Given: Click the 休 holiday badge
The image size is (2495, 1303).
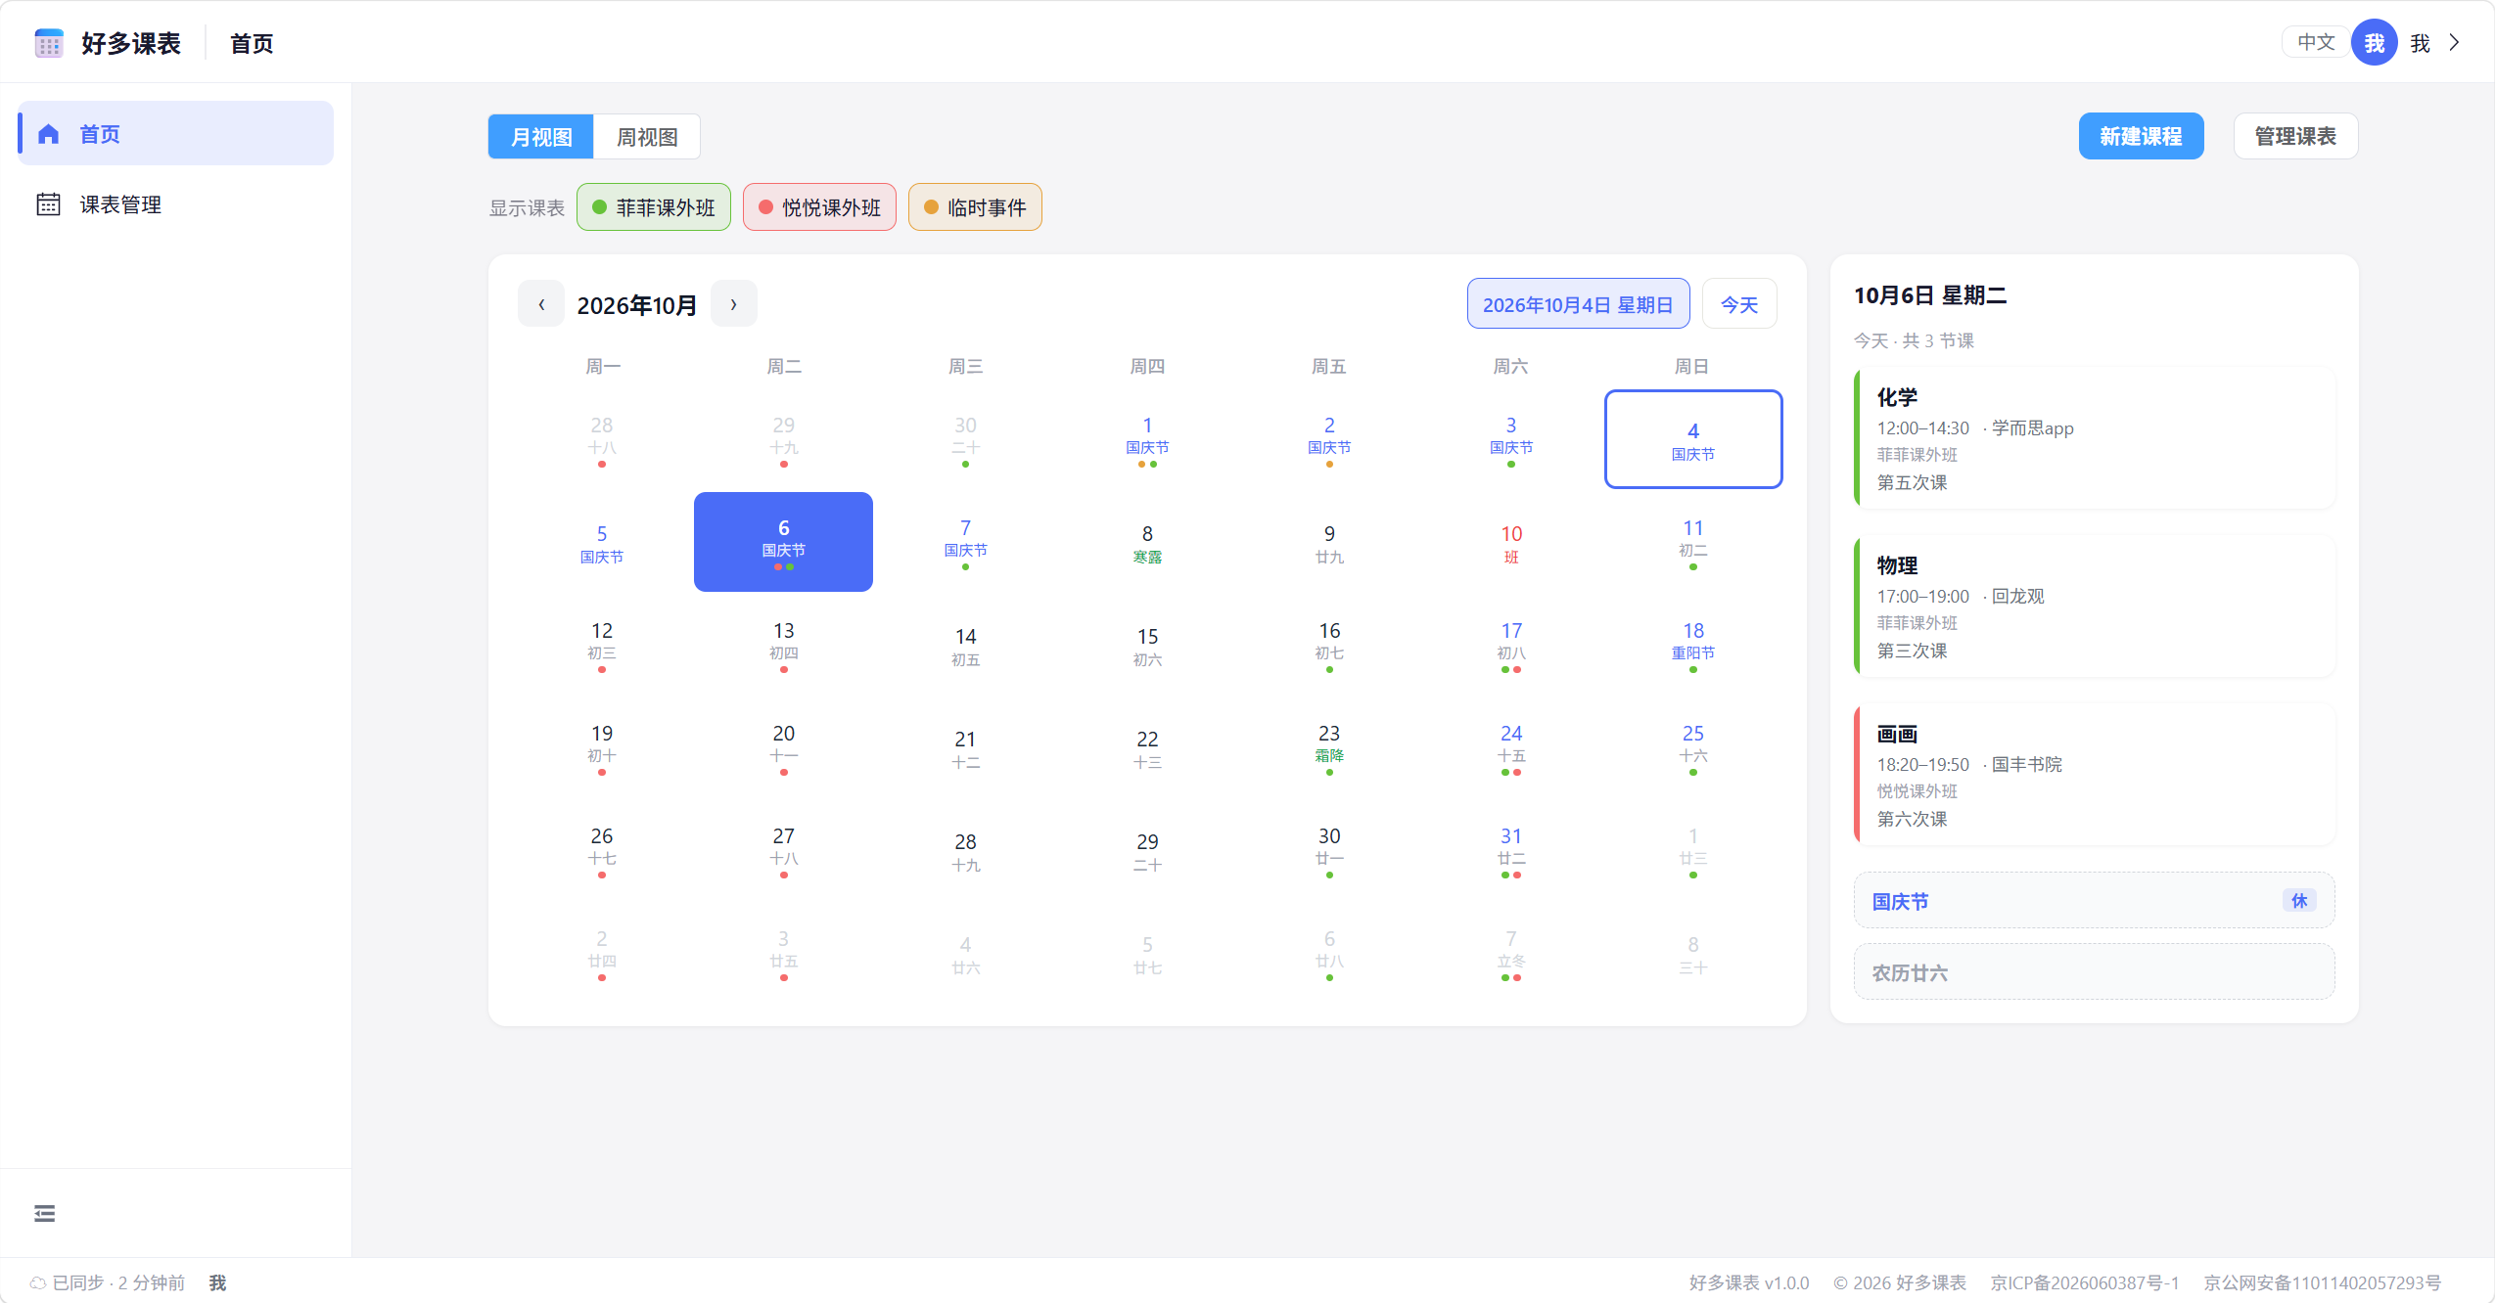Looking at the screenshot, I should [2299, 901].
